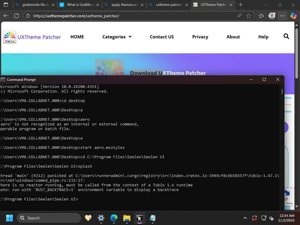This screenshot has height=225, width=300.
Task: Open the Edge profile avatar
Action: coord(272,16)
